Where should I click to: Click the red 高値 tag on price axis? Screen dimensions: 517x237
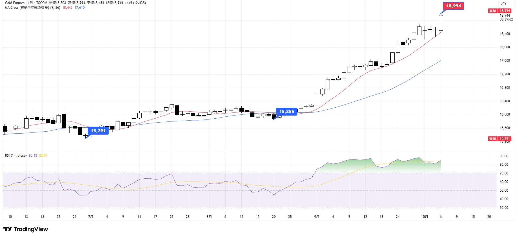tap(493, 11)
